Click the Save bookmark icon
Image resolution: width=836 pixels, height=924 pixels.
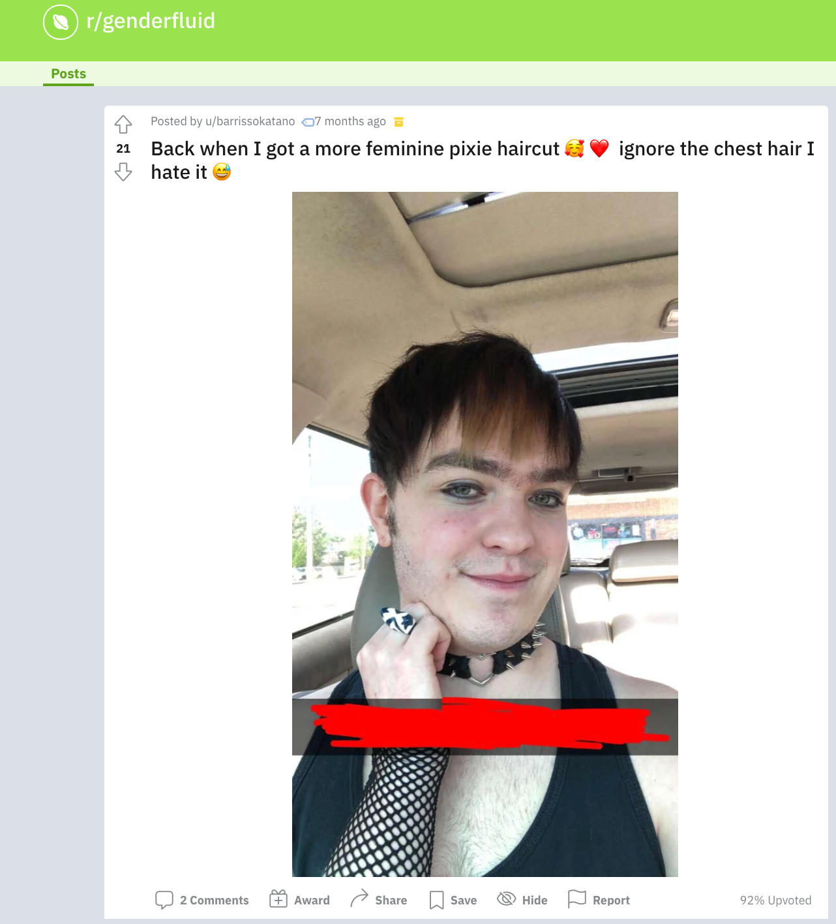coord(437,900)
